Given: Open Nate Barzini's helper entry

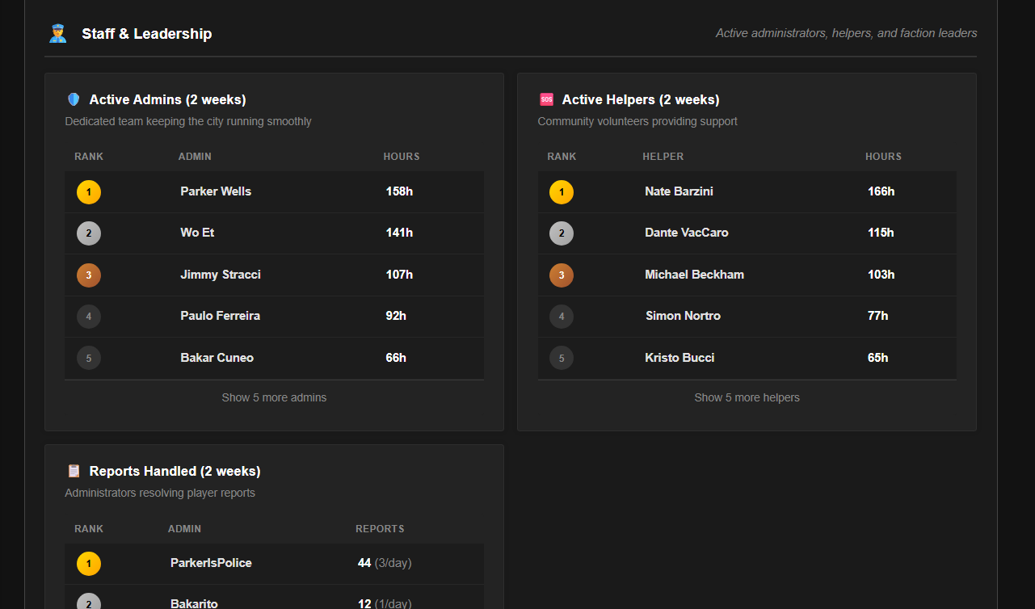Looking at the screenshot, I should tap(679, 191).
